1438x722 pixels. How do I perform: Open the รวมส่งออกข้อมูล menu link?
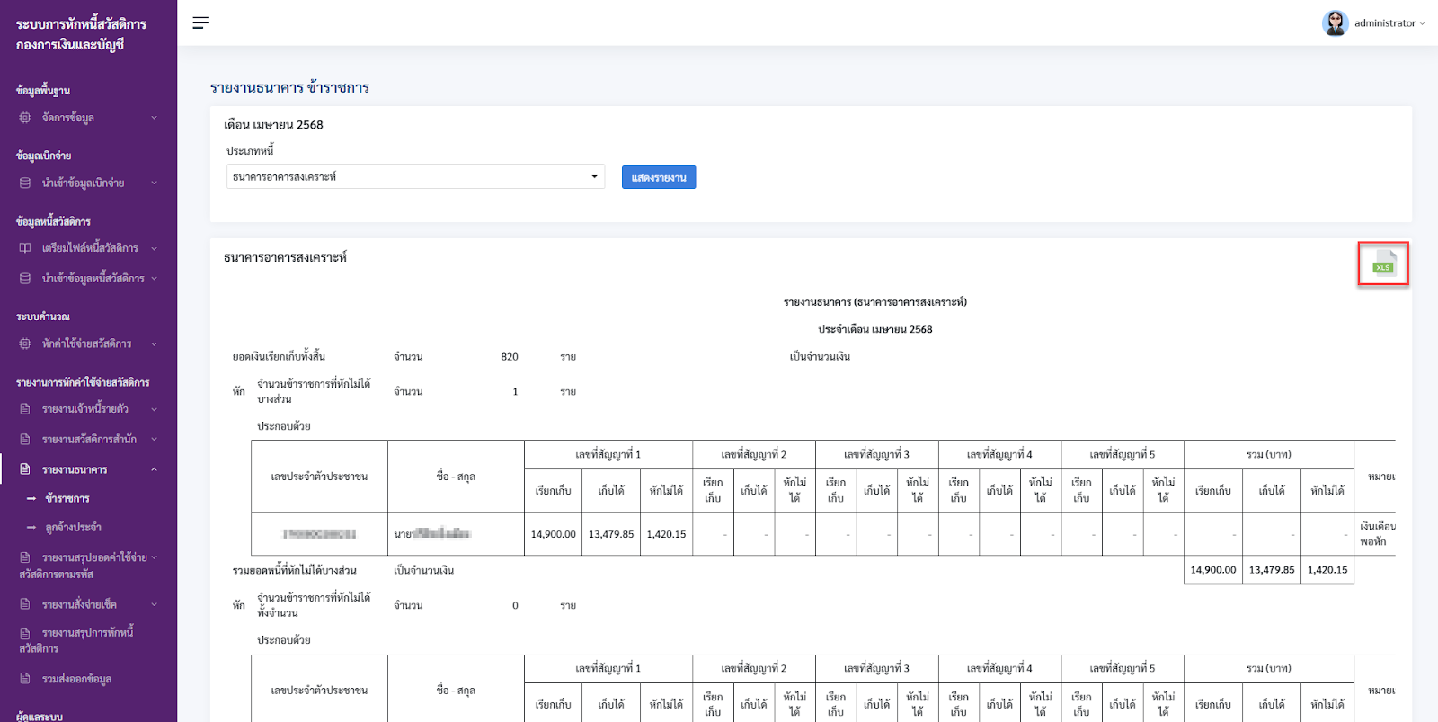pos(76,679)
